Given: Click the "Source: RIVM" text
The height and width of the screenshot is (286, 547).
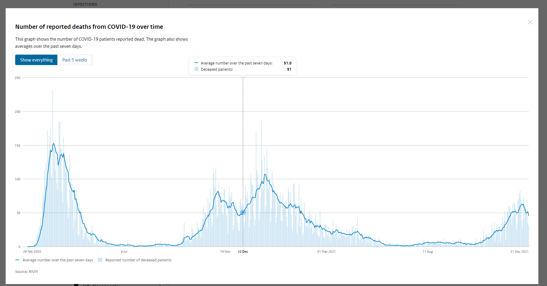Looking at the screenshot, I should coord(26,271).
